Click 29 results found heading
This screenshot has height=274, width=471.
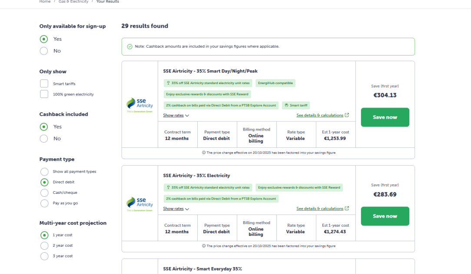[x=145, y=26]
